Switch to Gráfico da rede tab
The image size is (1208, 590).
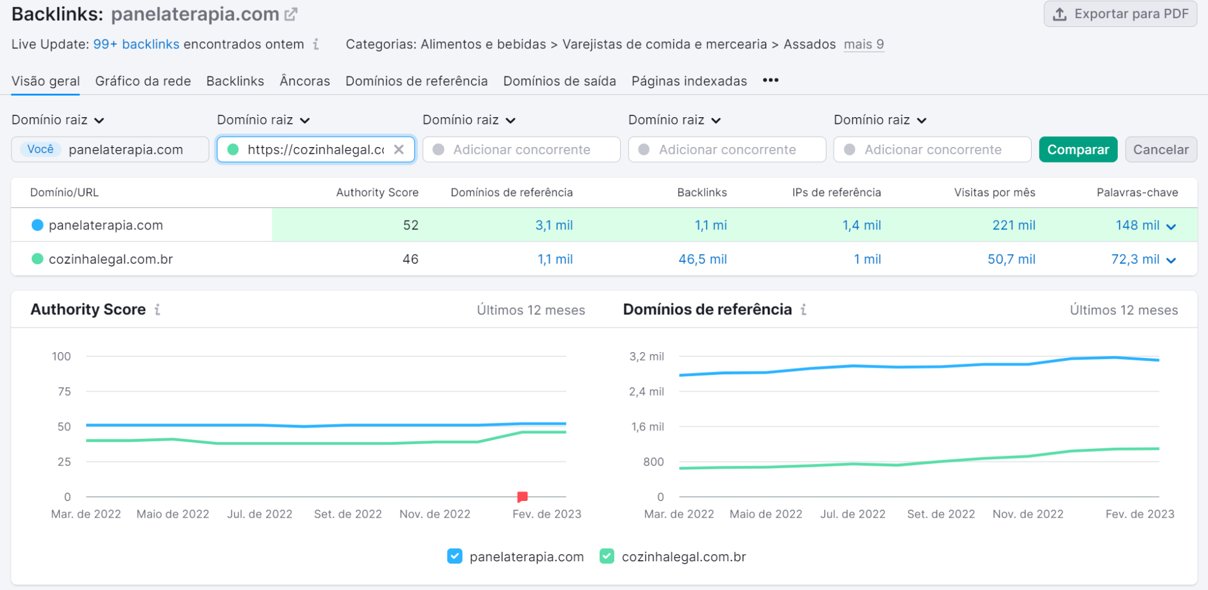click(143, 81)
